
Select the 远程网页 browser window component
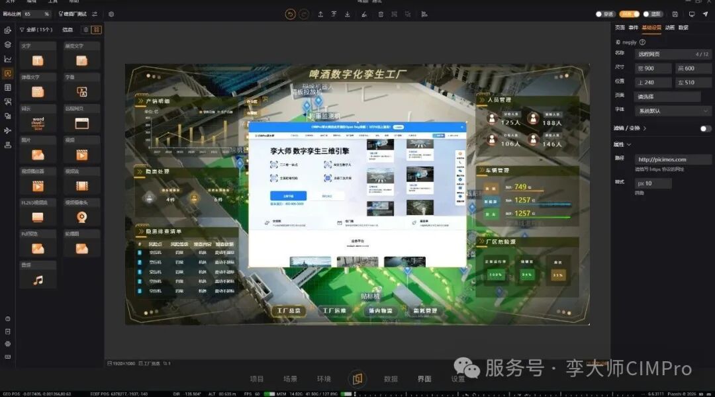(82, 123)
